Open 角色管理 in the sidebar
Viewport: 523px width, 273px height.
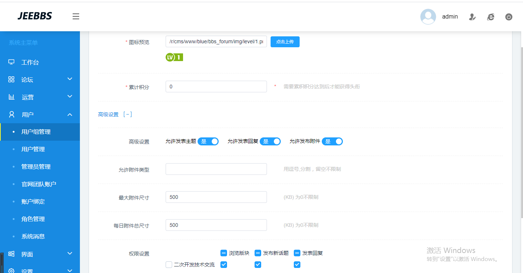coord(40,219)
